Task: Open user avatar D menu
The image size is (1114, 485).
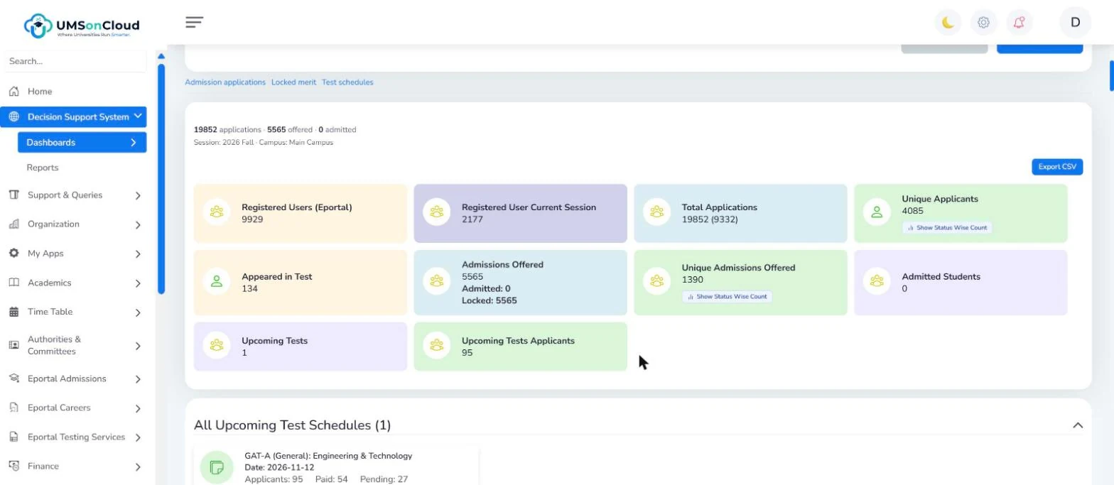Action: (x=1075, y=22)
